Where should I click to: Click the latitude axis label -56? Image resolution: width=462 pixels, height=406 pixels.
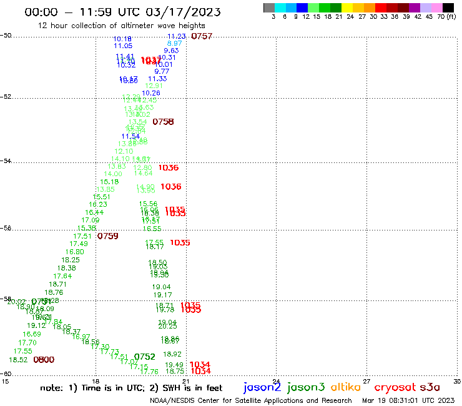click(x=6, y=228)
